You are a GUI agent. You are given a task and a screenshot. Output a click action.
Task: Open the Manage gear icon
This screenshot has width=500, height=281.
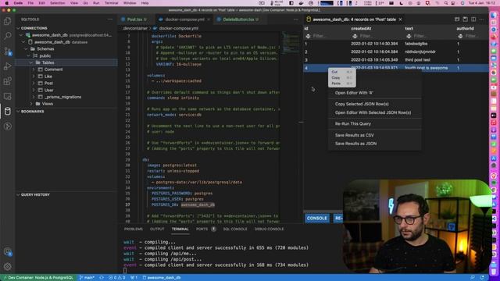pyautogui.click(x=7, y=266)
